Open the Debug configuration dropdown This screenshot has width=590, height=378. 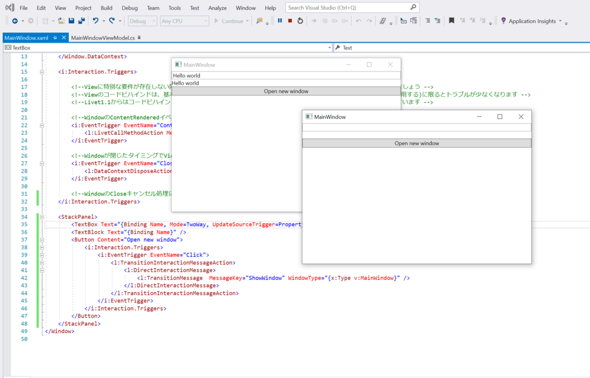(143, 21)
